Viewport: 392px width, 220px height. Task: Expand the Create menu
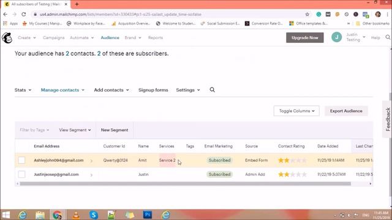pos(27,38)
